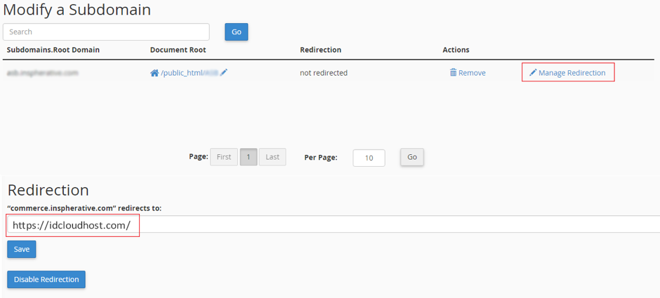The height and width of the screenshot is (298, 660).
Task: Go to the First page
Action: pos(224,157)
